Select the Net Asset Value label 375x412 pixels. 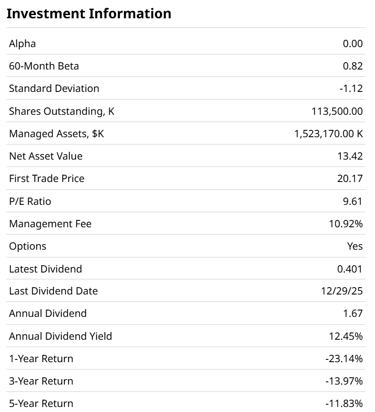pos(46,156)
